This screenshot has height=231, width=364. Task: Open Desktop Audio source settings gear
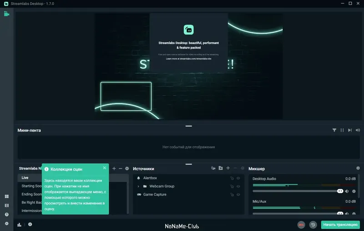pos(354,191)
